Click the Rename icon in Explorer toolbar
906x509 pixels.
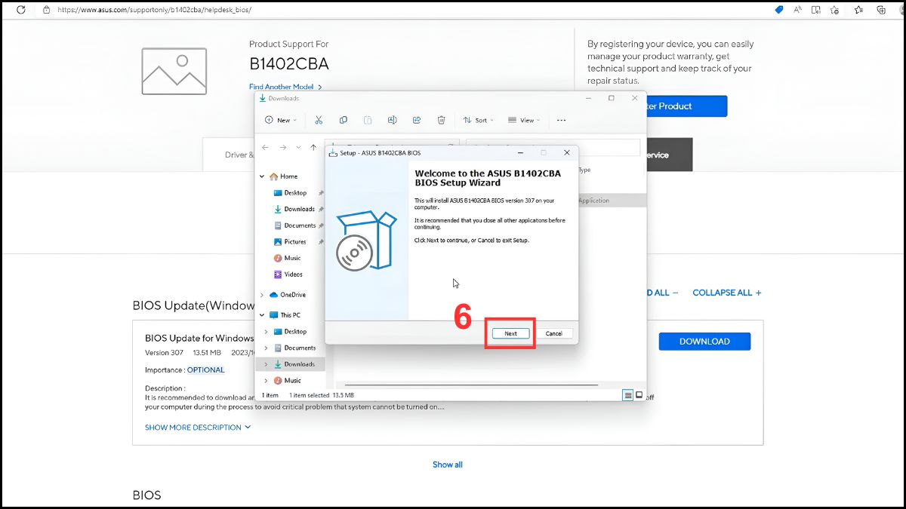tap(392, 120)
